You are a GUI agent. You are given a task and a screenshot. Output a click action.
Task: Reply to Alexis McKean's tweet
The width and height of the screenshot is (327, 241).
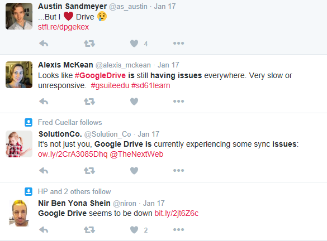click(44, 102)
